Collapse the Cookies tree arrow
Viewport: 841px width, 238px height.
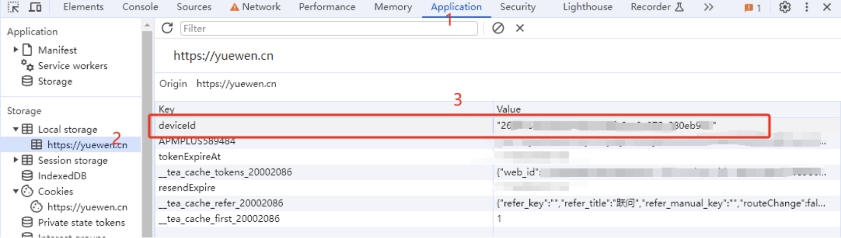[16, 191]
